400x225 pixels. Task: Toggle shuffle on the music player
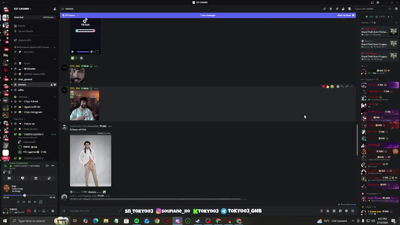tap(18, 202)
